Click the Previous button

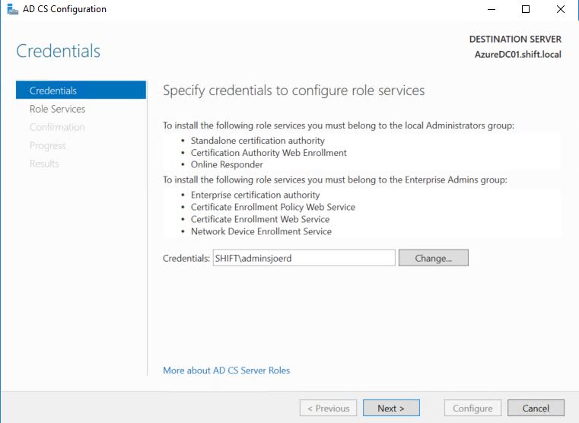328,409
